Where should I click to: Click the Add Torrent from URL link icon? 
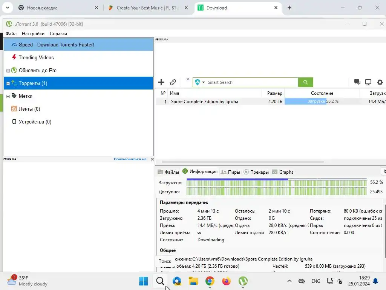173,82
